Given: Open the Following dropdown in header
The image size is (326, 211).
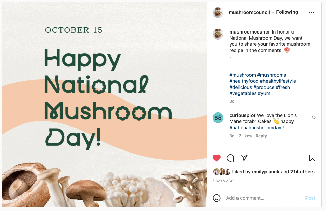Looking at the screenshot, I should (287, 12).
